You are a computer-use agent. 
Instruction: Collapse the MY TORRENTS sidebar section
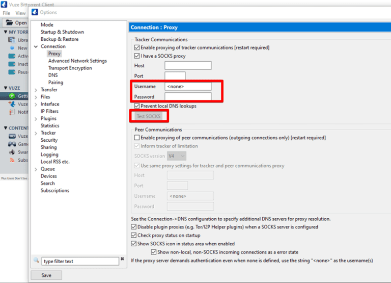coord(6,32)
